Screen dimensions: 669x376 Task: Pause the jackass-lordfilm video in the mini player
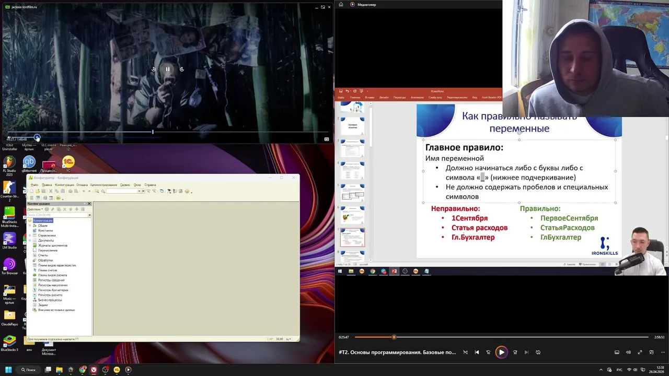(x=167, y=69)
